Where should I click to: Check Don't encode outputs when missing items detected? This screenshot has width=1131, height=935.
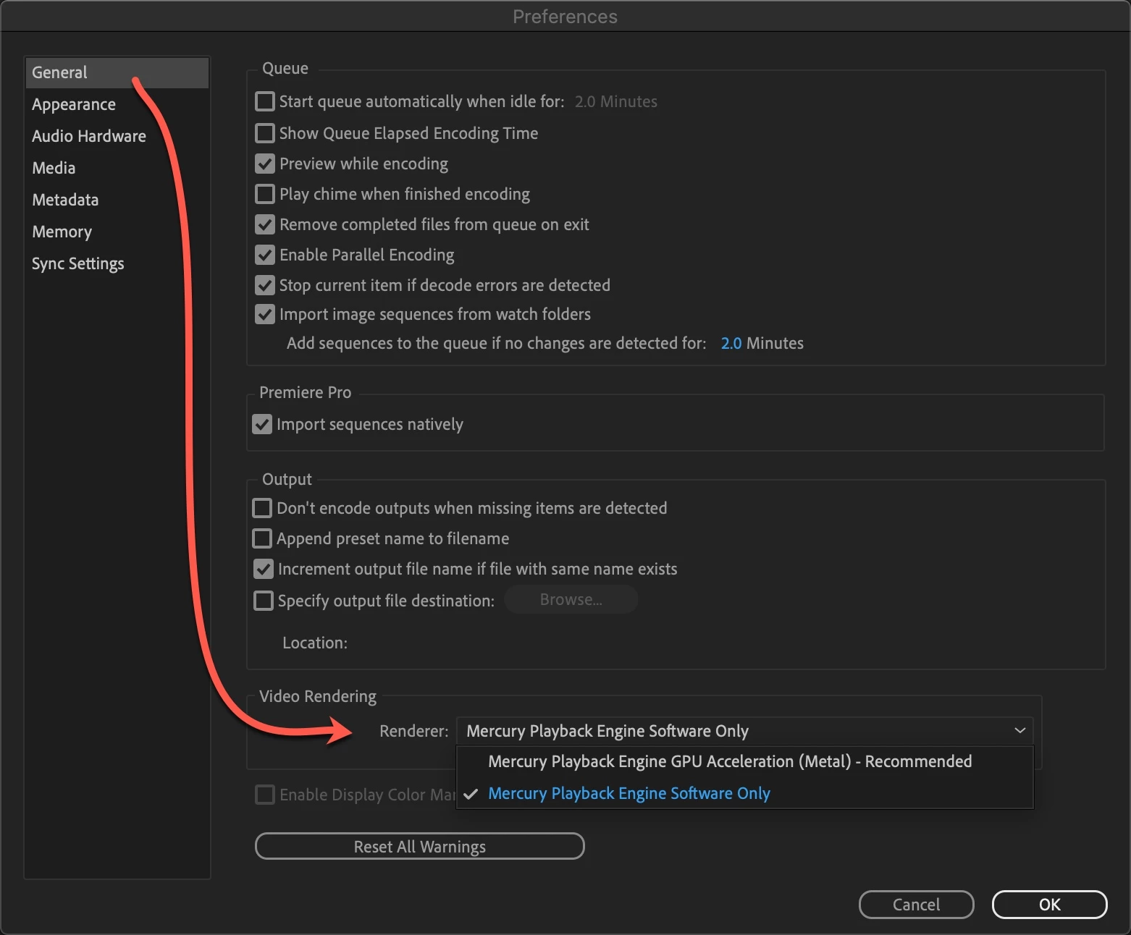(262, 508)
